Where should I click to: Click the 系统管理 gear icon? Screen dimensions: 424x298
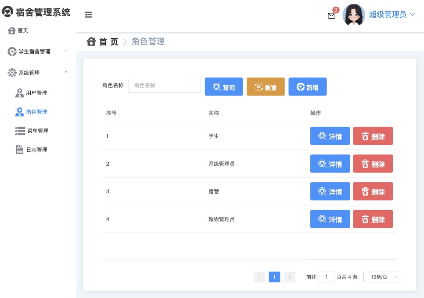click(12, 72)
